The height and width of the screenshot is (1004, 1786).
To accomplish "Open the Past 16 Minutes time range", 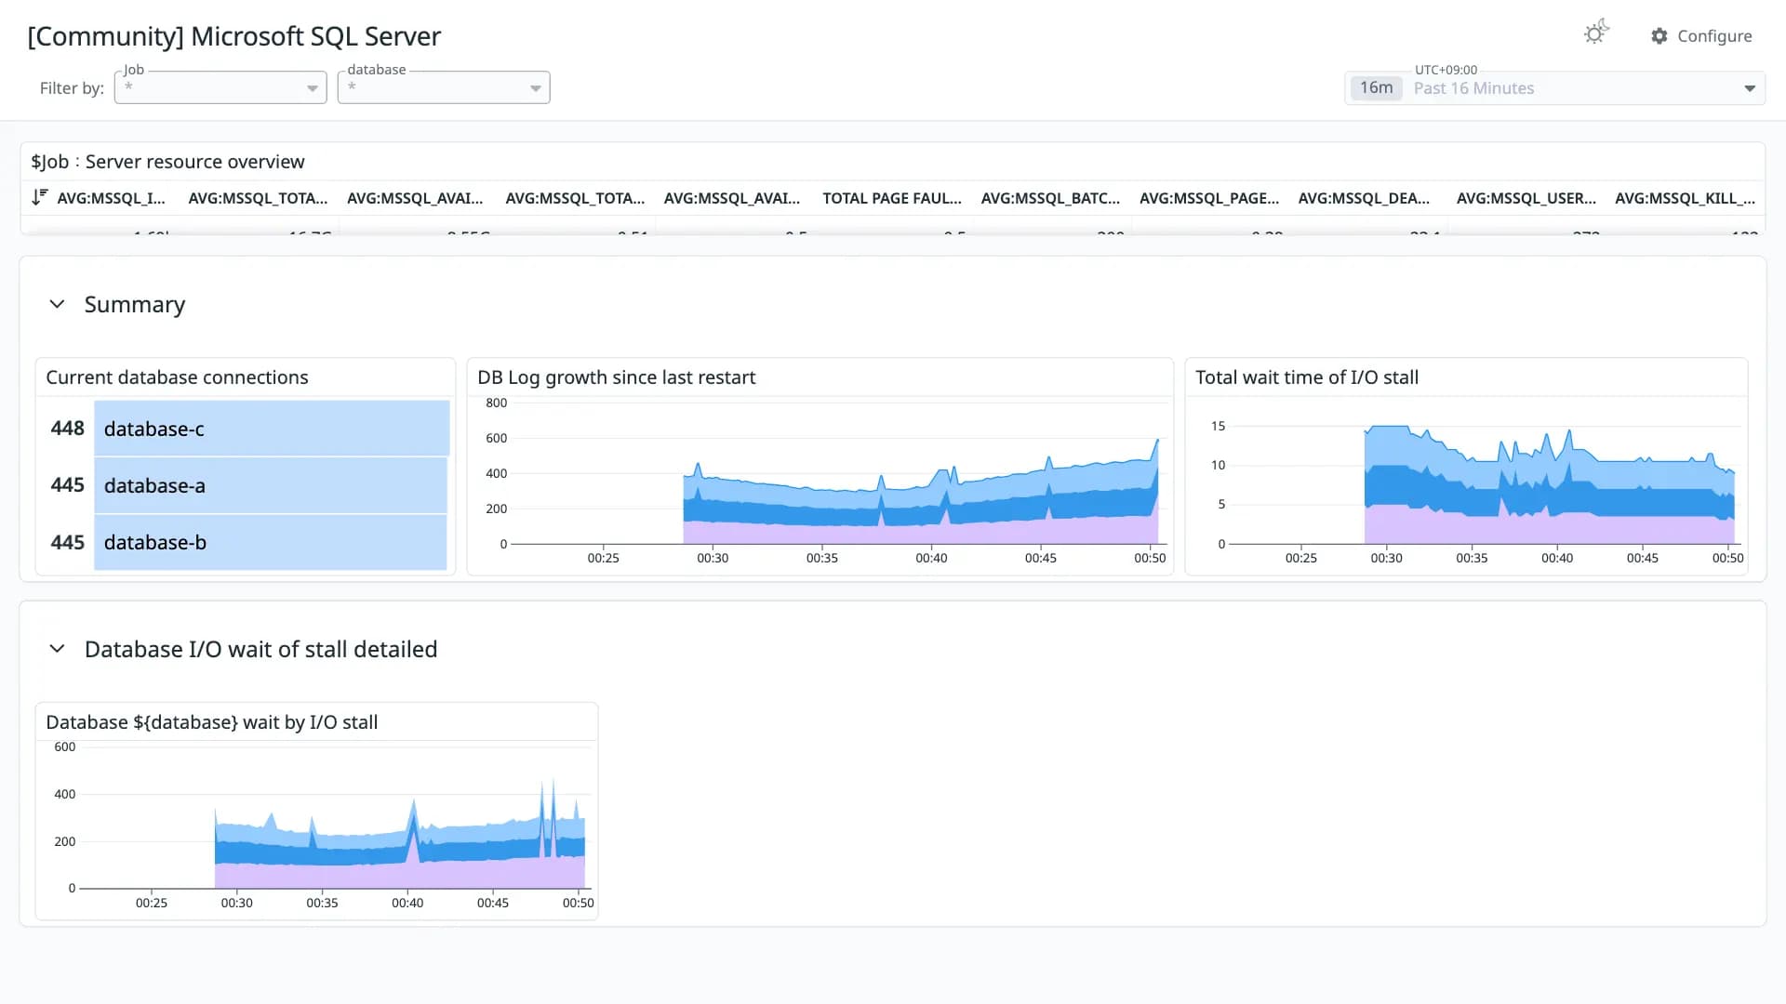I will [1554, 88].
